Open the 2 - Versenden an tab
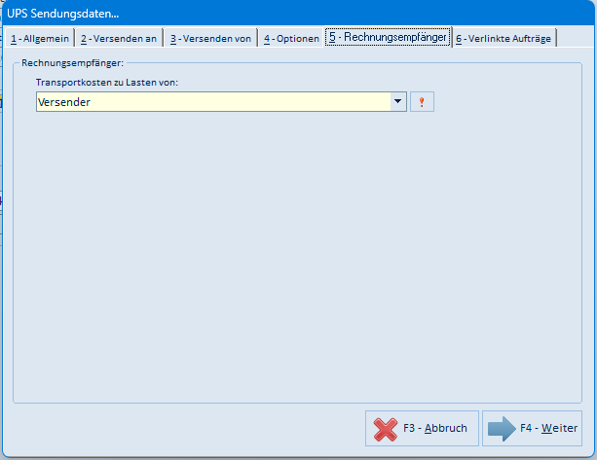The height and width of the screenshot is (460, 597). (x=119, y=38)
